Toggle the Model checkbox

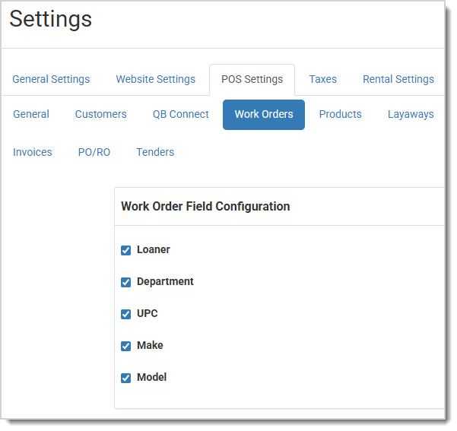click(x=125, y=378)
